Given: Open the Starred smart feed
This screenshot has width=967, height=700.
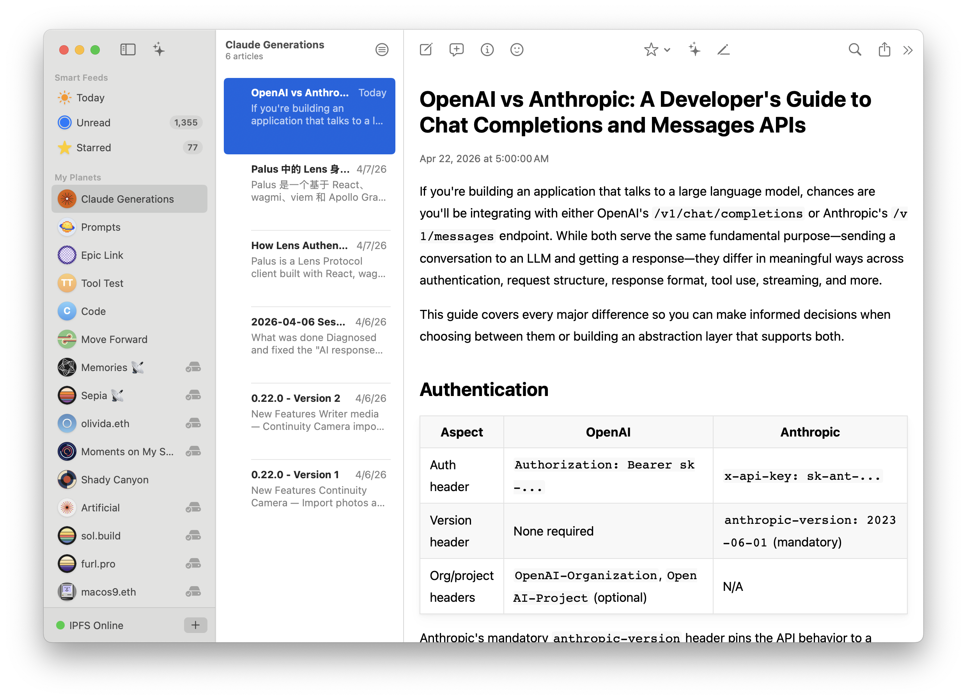Looking at the screenshot, I should point(93,147).
